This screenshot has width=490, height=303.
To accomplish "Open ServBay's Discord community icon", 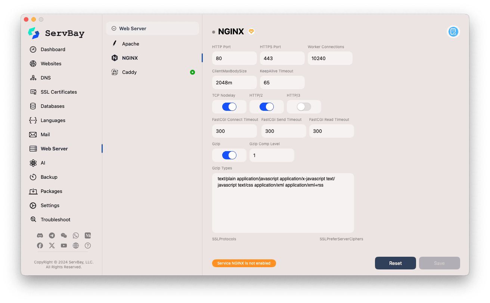I will [40, 235].
